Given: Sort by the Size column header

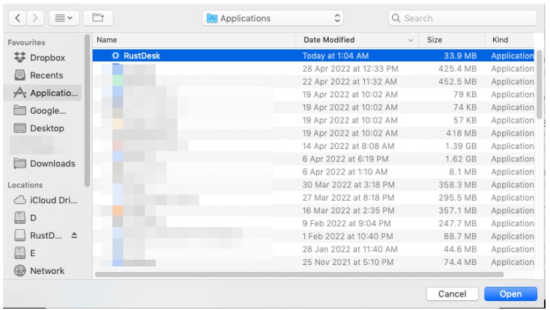Looking at the screenshot, I should click(x=452, y=40).
